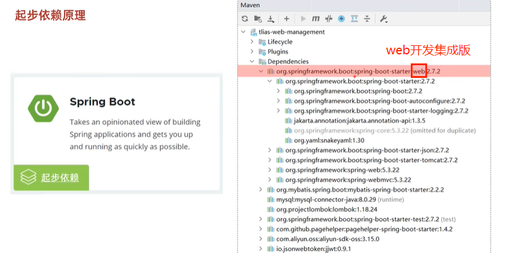Open Maven Settings wrench icon
Viewport: 528px width, 253px height.
click(384, 19)
